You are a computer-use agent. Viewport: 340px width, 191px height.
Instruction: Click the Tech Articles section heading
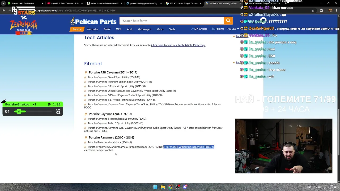tap(99, 38)
